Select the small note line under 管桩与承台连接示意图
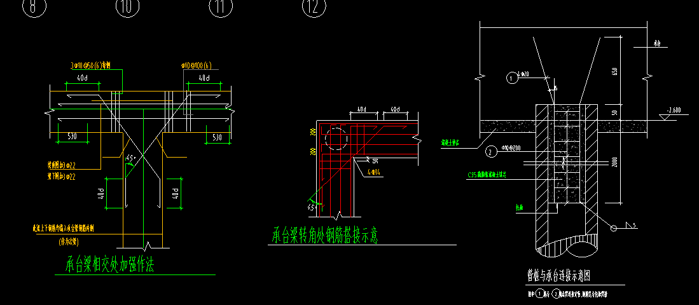The height and width of the screenshot is (305, 699). tap(568, 294)
